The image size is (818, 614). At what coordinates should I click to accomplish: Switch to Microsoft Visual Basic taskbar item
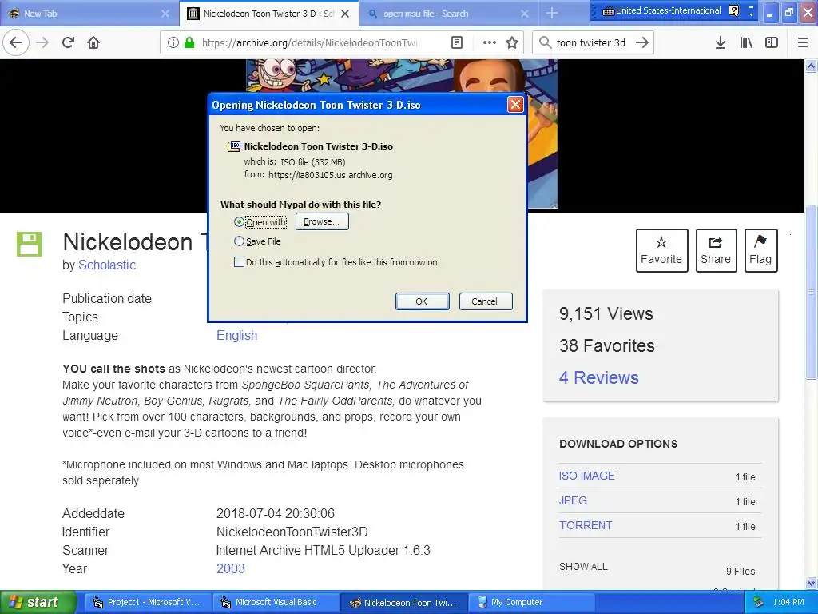click(x=276, y=602)
